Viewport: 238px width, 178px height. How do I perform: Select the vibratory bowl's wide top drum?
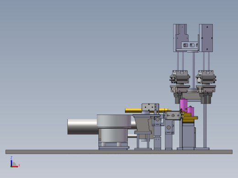114,121
